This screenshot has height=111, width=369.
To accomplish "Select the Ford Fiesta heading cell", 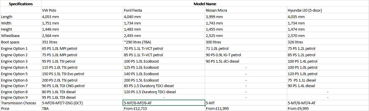I will 164,10.
